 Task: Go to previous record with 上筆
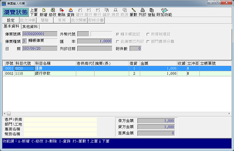(x=34, y=10)
